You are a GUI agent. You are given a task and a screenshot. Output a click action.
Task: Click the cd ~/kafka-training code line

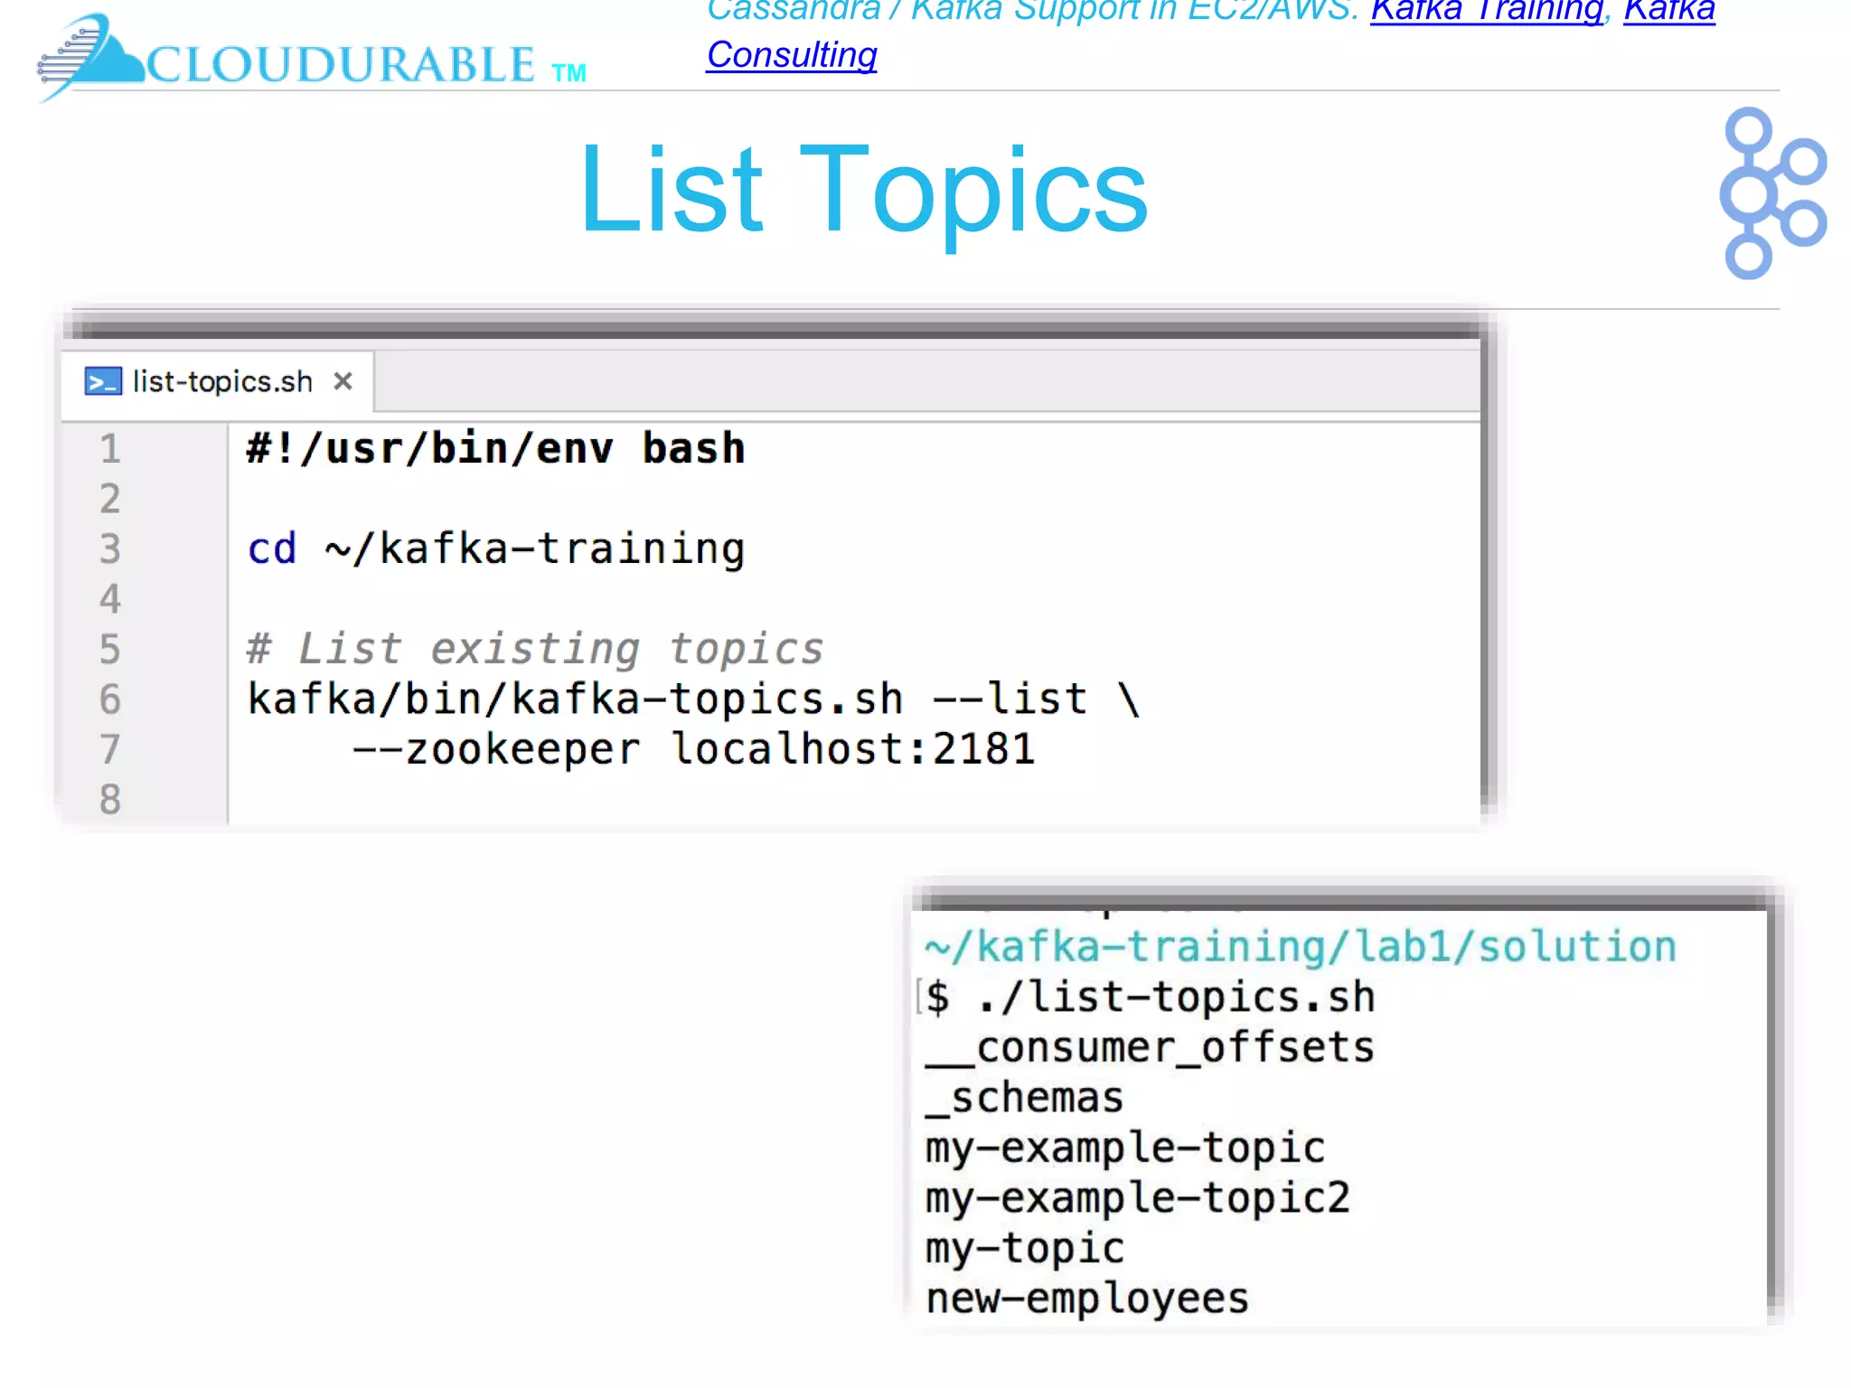[495, 549]
